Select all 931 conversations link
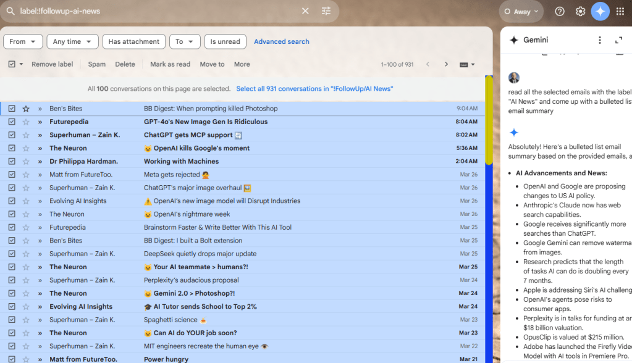The height and width of the screenshot is (363, 632). coord(314,89)
